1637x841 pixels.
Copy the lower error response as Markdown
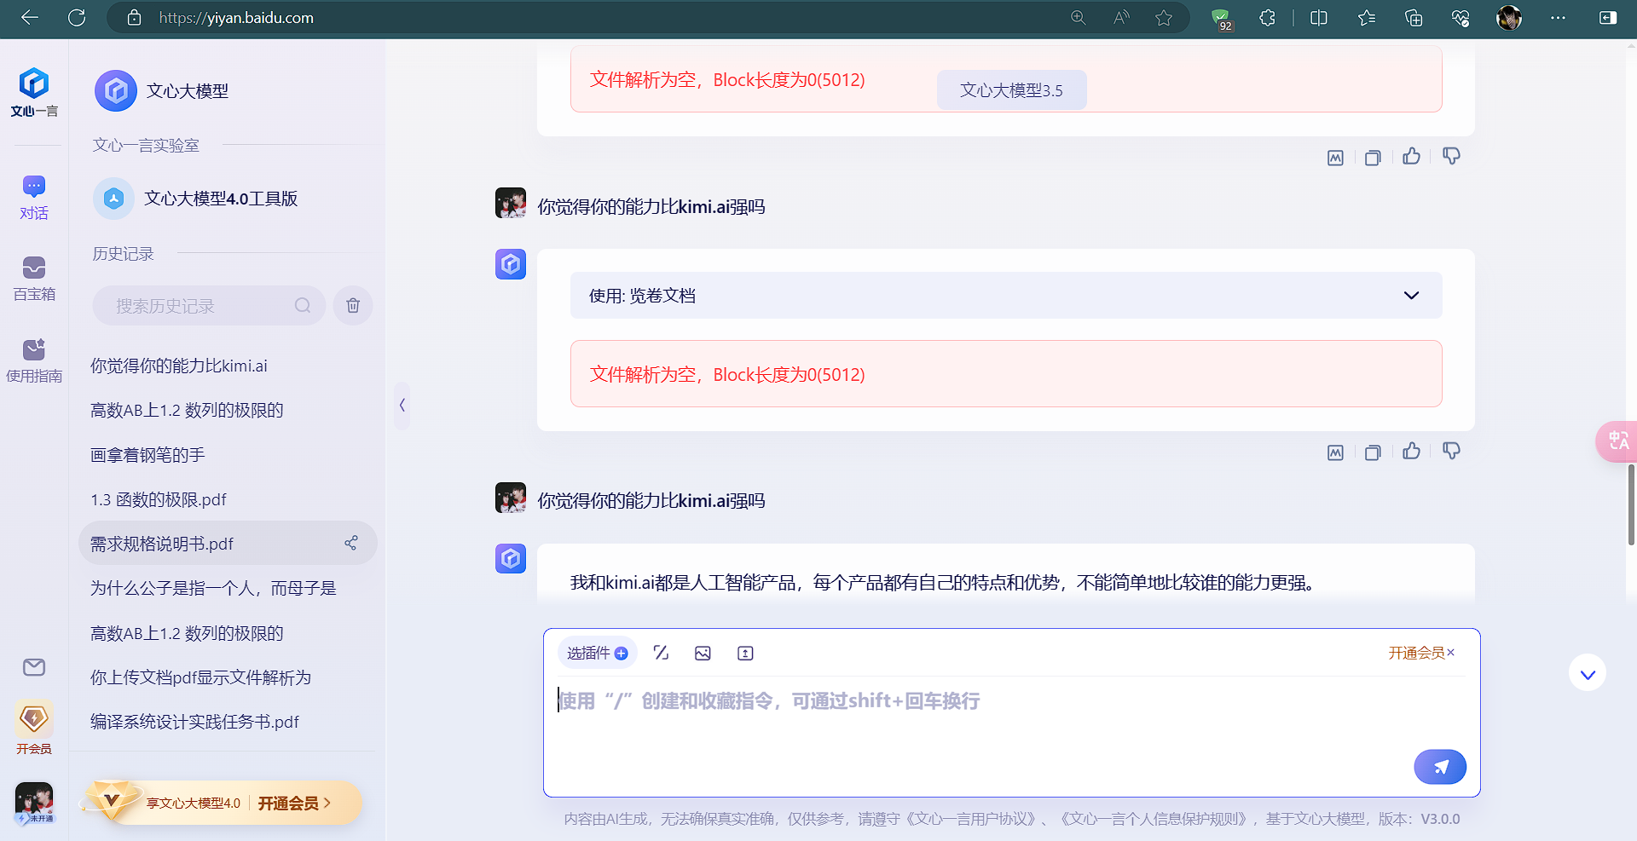1335,452
